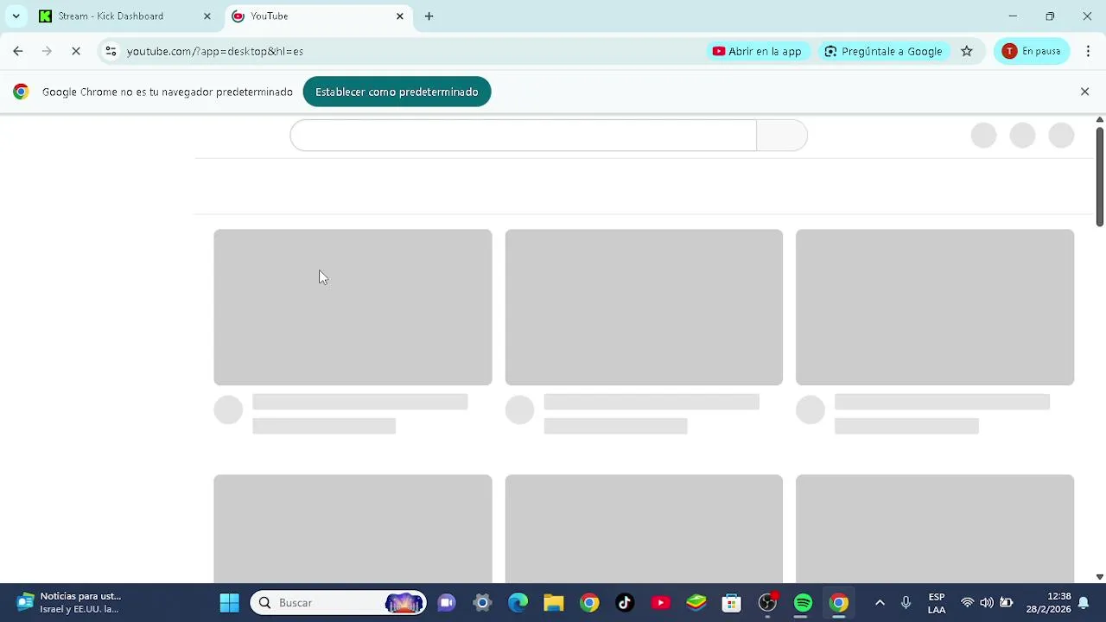Image resolution: width=1106 pixels, height=622 pixels.
Task: Bookmark this page with the star icon
Action: tap(967, 51)
